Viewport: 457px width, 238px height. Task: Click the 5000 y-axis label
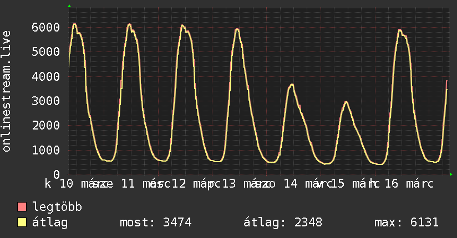[x=46, y=52]
